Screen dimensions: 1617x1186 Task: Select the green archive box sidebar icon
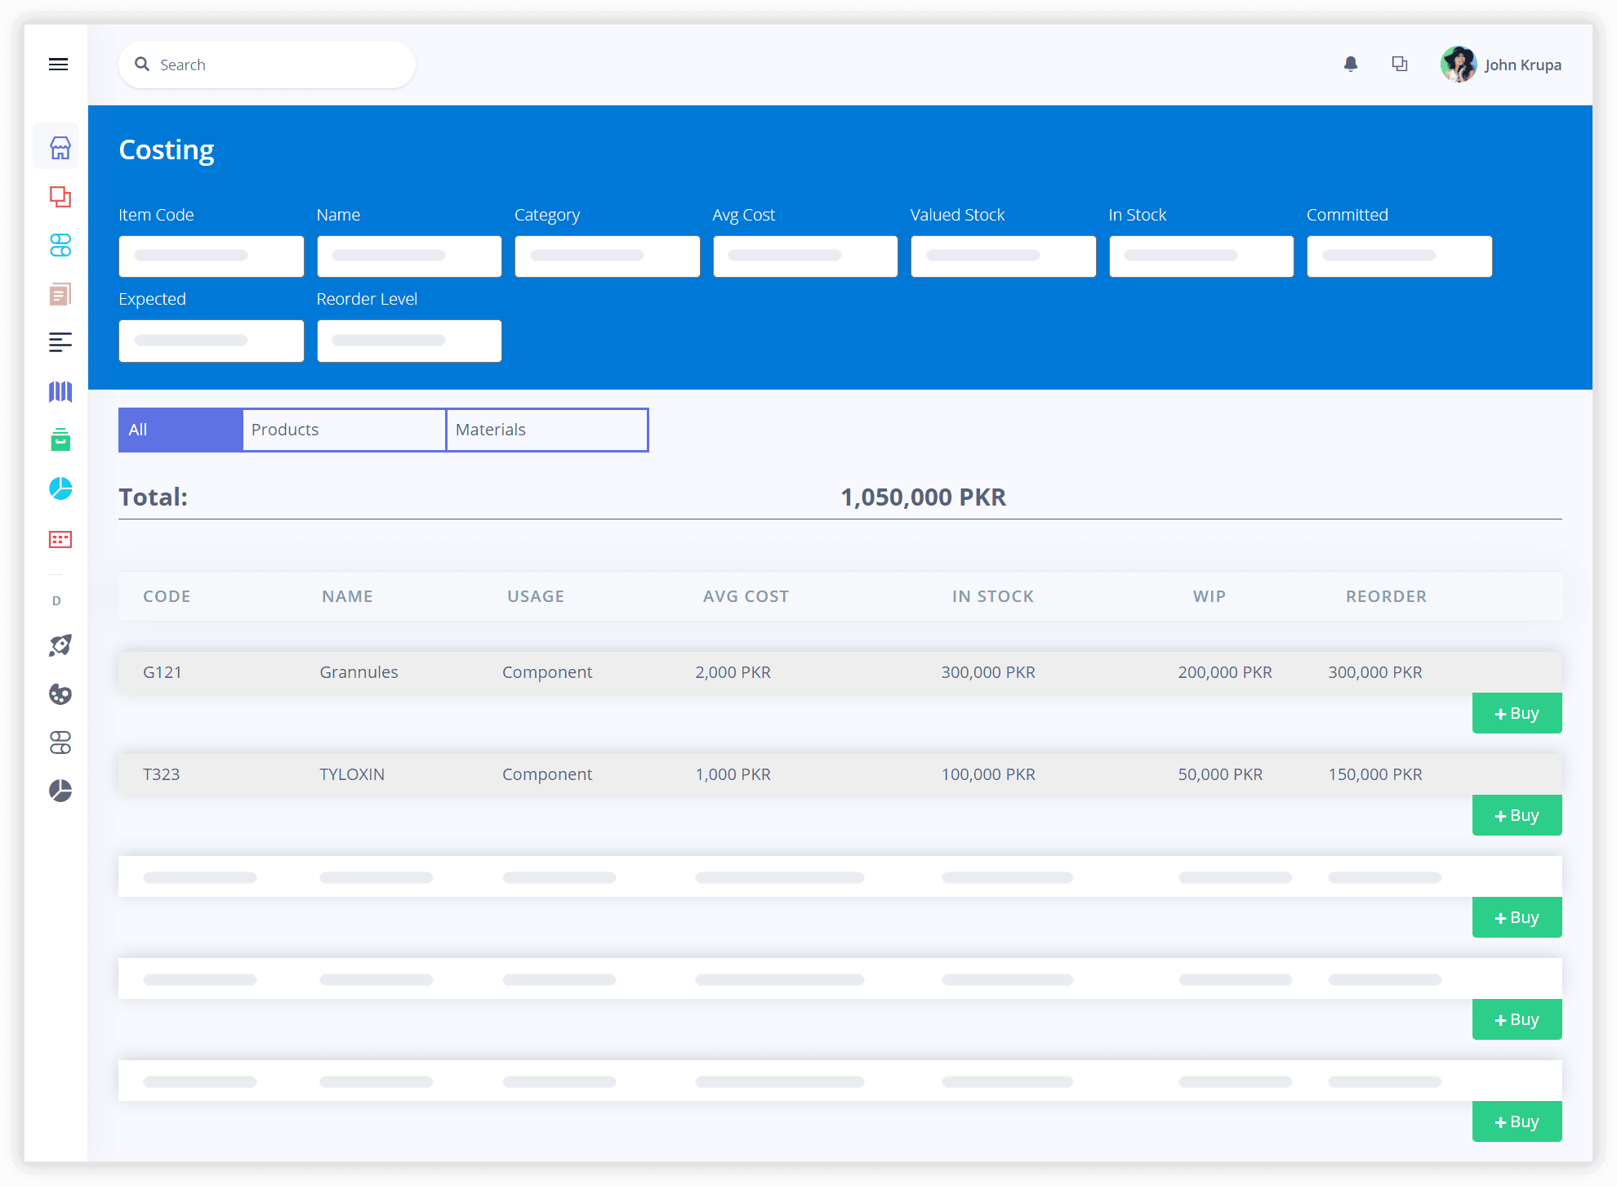[60, 439]
